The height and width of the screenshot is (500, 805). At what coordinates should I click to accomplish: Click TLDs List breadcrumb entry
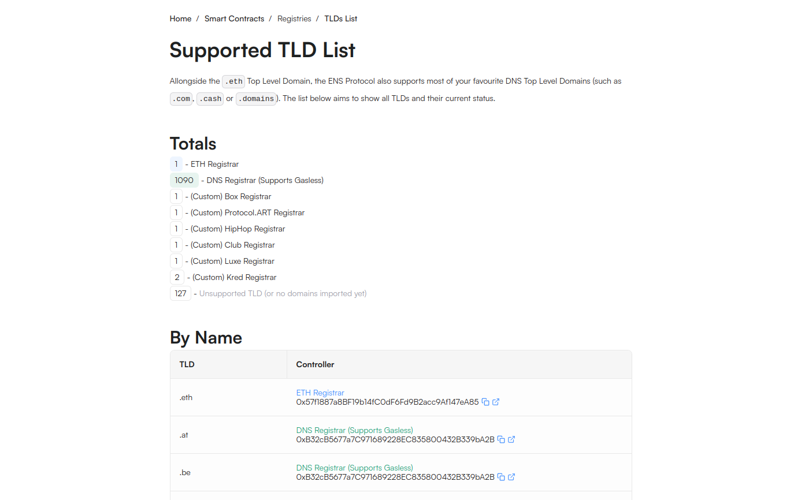(x=340, y=18)
